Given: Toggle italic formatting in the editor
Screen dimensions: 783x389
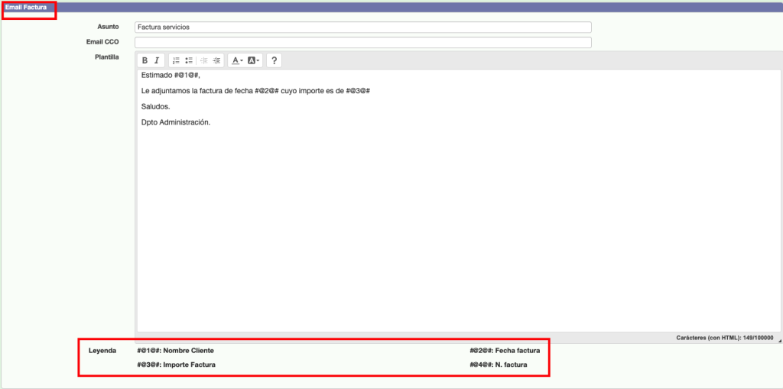Looking at the screenshot, I should [x=157, y=60].
